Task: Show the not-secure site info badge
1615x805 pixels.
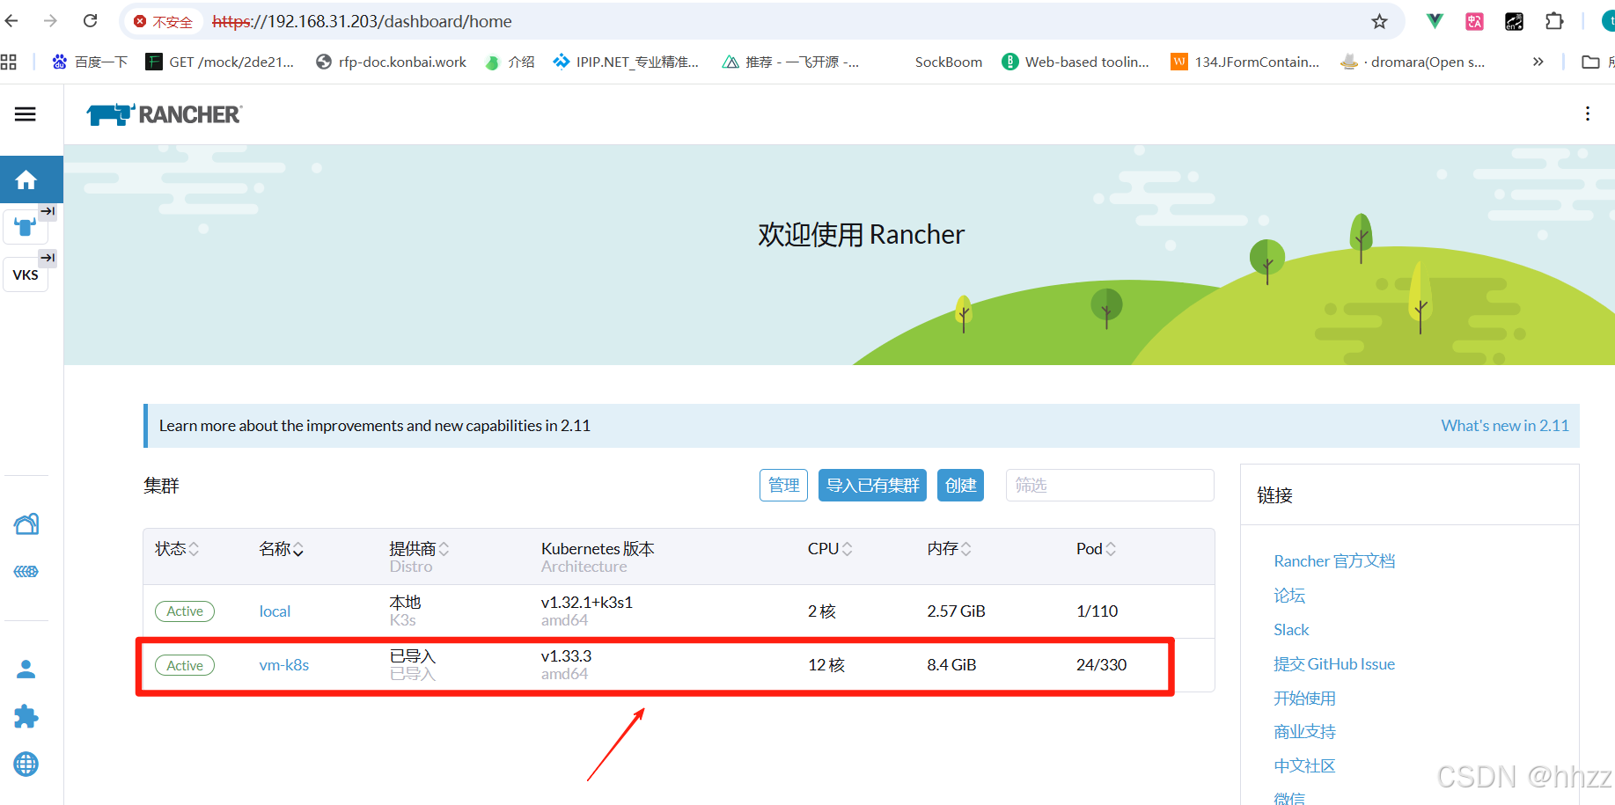Action: (x=164, y=21)
